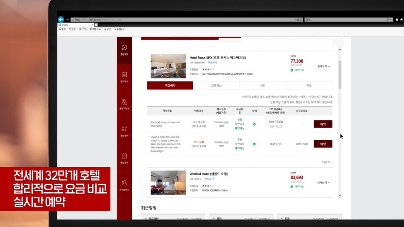Click the 객실종류 column header
Screen dimensions: 404x227
tap(167, 111)
